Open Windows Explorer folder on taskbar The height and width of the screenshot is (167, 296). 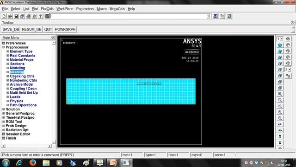[x=46, y=163]
